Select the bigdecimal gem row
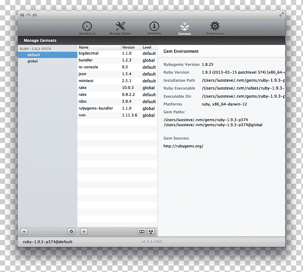This screenshot has width=303, height=272. [x=117, y=53]
